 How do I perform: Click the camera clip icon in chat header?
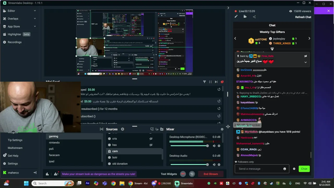[245, 17]
